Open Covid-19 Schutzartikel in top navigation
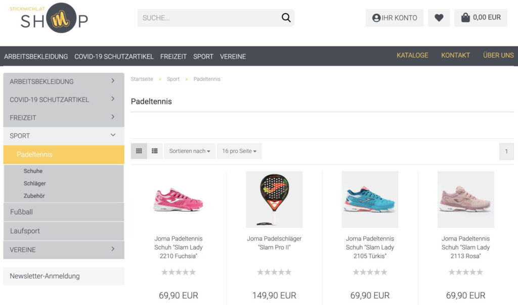Screen dimensions: 518x305 114,57
